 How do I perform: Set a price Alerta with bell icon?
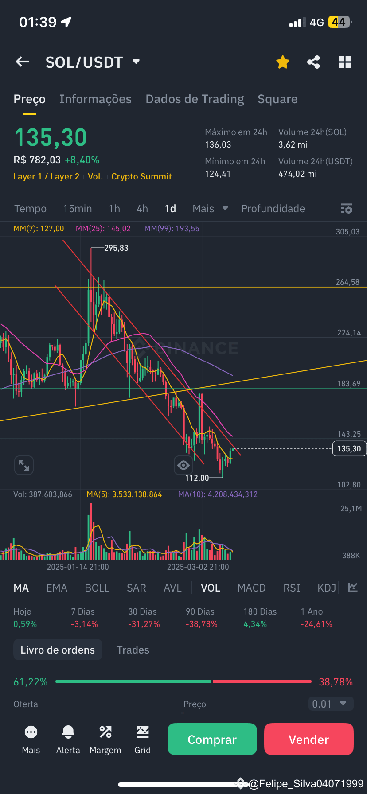pyautogui.click(x=68, y=740)
